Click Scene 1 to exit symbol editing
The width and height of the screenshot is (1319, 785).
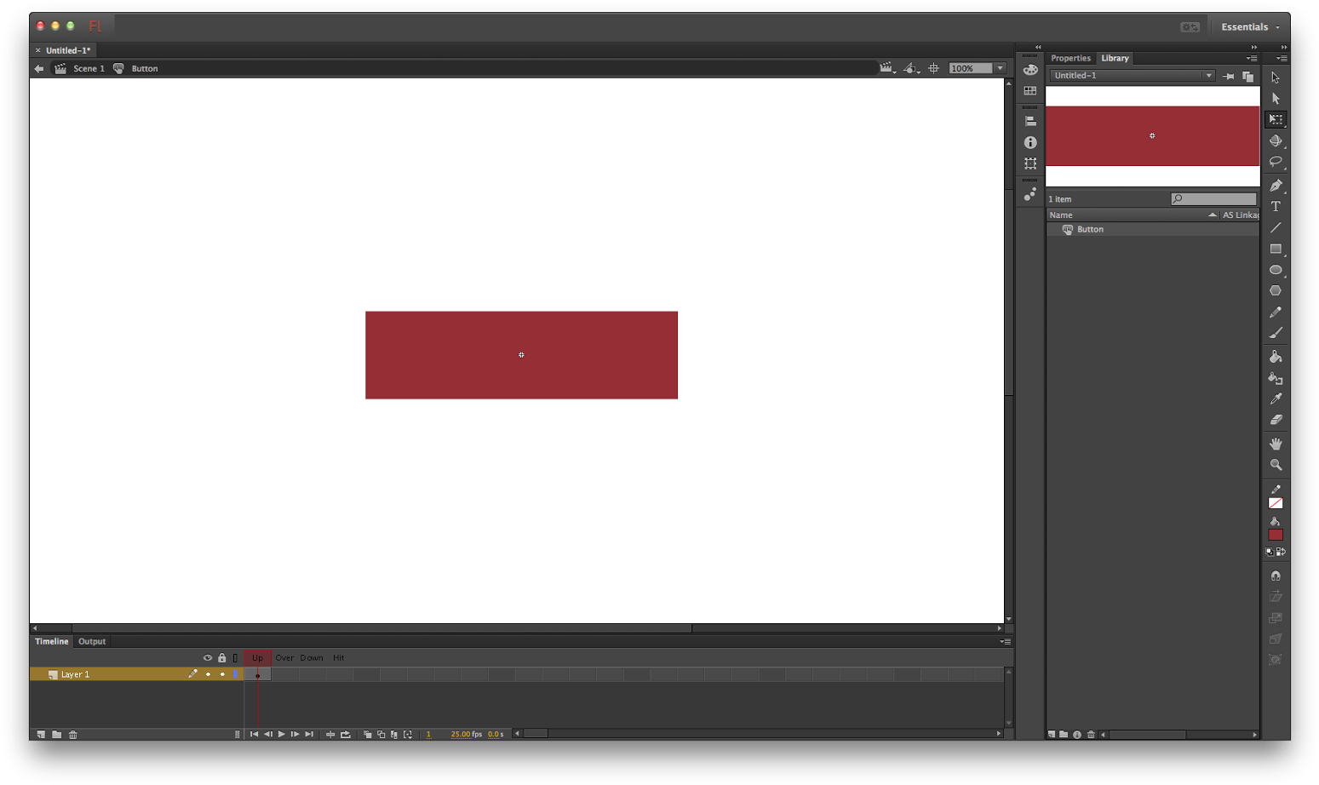pyautogui.click(x=89, y=68)
